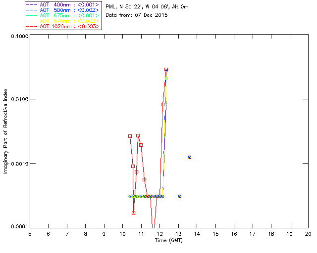Click the PML station location text
Viewport: 317px width, 253px height.
pyautogui.click(x=147, y=7)
